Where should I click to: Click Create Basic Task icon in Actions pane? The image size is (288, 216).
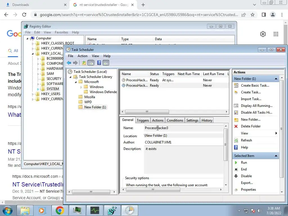click(236, 85)
